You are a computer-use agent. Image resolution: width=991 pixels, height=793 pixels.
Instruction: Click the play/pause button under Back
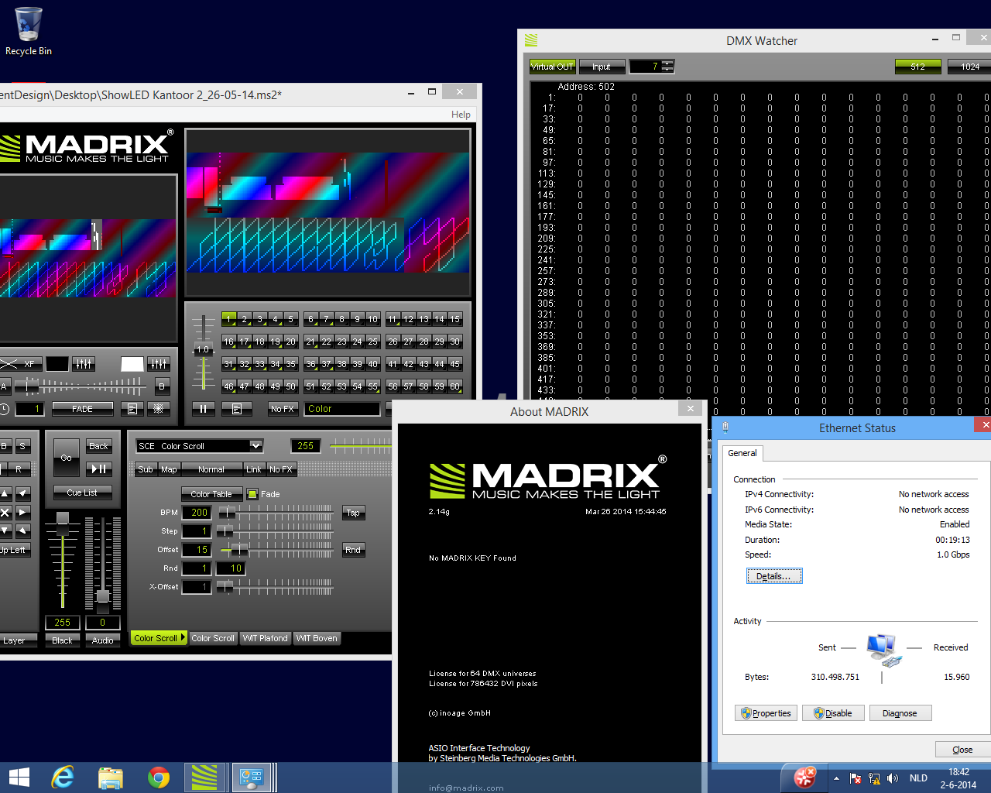click(99, 469)
